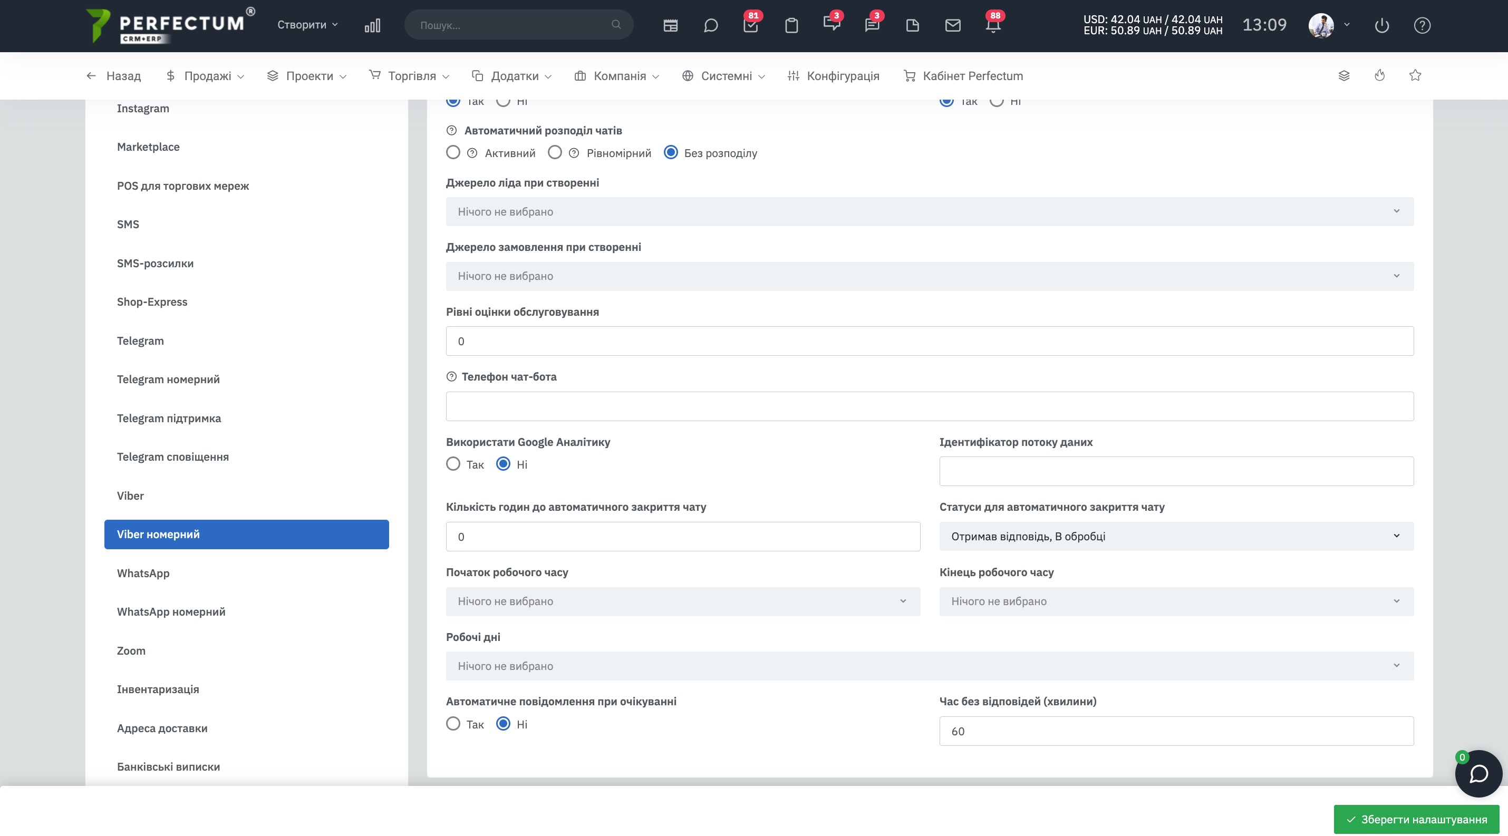Click Телефон чат-бота input field

click(930, 406)
